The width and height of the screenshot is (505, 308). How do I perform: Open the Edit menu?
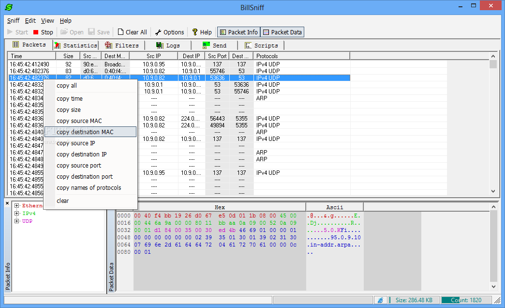pyautogui.click(x=30, y=21)
